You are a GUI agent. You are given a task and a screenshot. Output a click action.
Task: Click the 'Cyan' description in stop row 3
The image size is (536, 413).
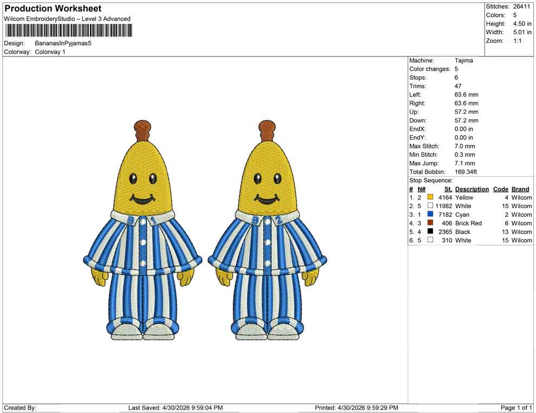click(462, 215)
